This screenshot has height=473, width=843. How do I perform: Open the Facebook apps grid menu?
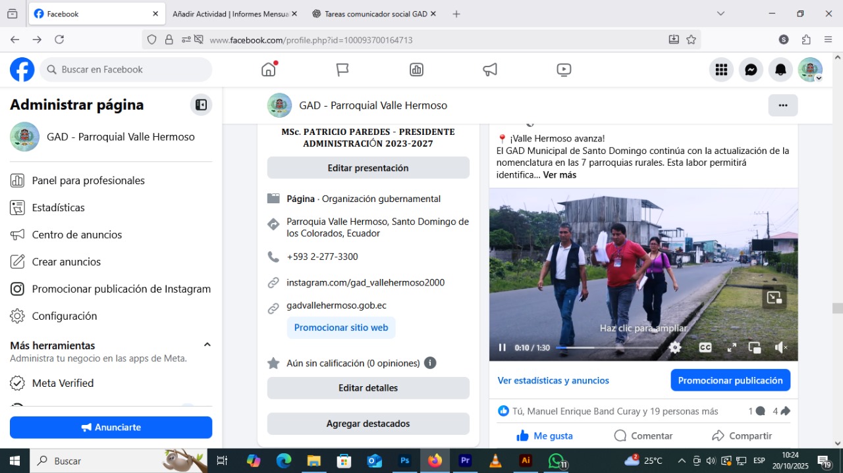pyautogui.click(x=721, y=70)
